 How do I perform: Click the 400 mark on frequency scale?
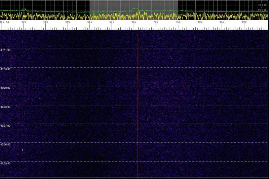(x=24, y=22)
